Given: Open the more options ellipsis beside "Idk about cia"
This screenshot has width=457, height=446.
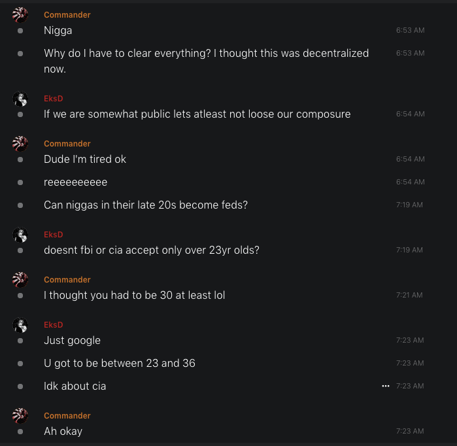Looking at the screenshot, I should click(386, 386).
